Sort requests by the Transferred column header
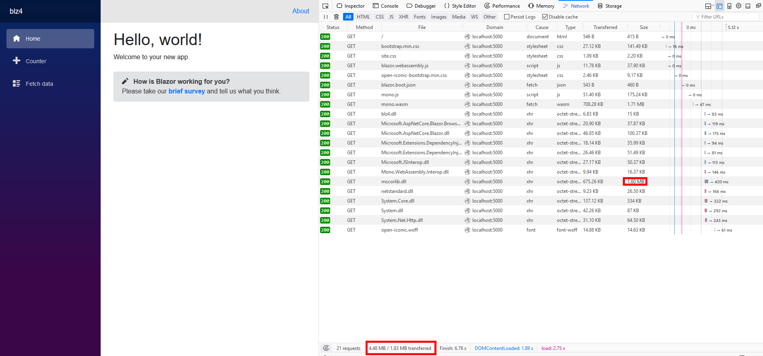The height and width of the screenshot is (356, 763). 605,27
